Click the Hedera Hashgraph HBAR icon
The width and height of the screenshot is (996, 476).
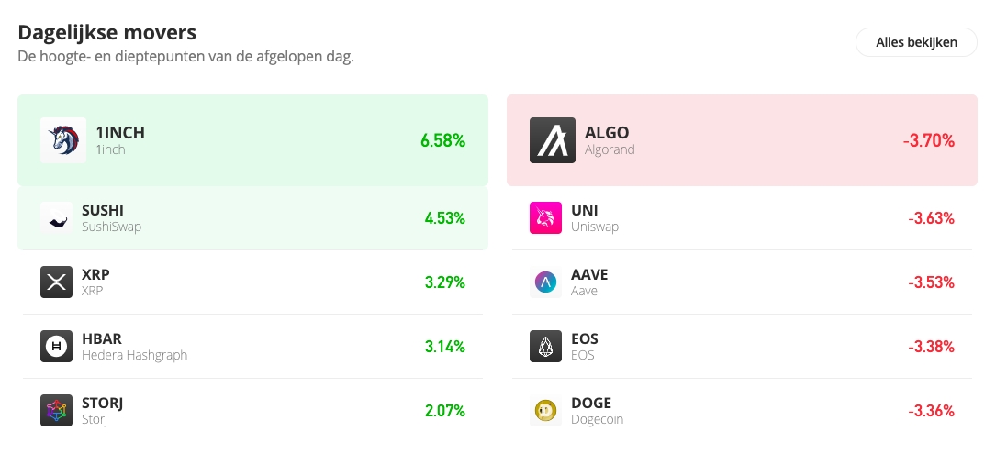(57, 346)
